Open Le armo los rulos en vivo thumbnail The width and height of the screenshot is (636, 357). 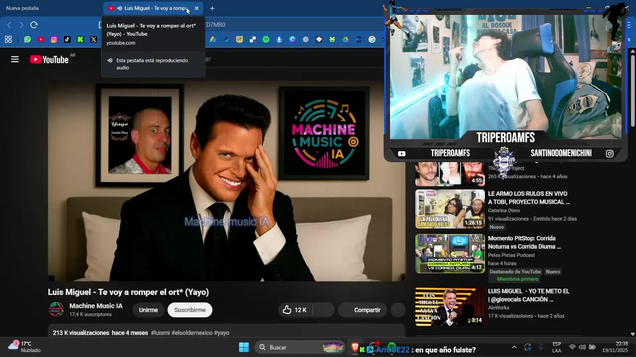(450, 209)
